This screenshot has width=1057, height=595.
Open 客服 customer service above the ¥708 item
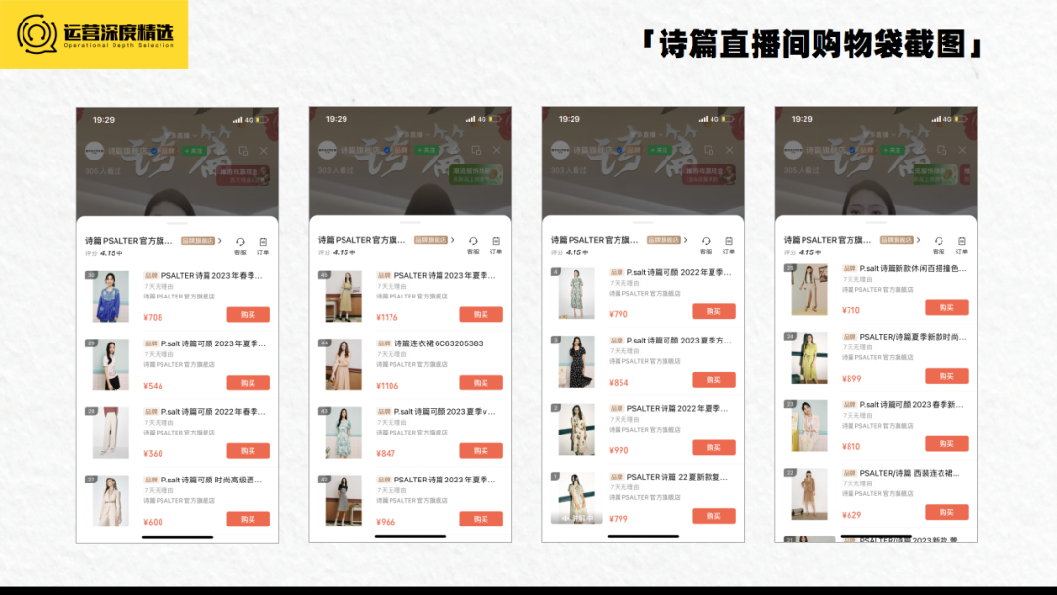240,243
